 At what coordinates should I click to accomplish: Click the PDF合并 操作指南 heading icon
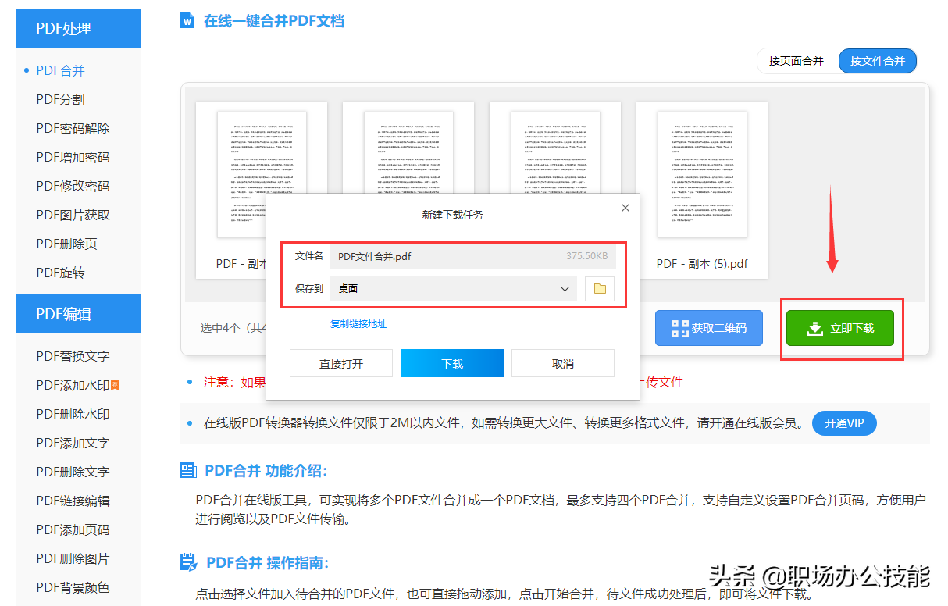coord(188,562)
